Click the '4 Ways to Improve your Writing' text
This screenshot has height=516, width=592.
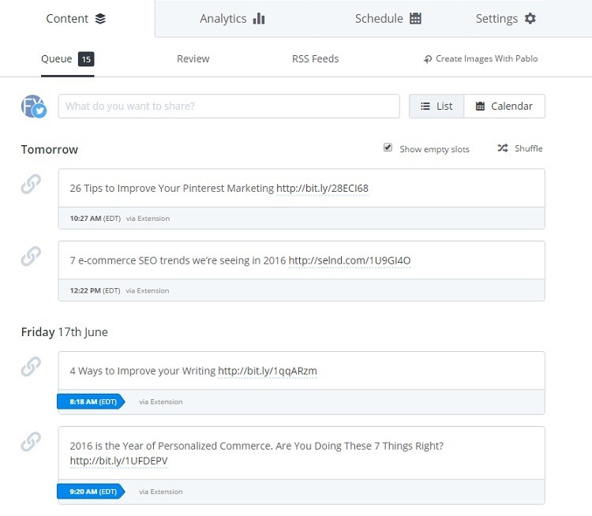point(143,371)
